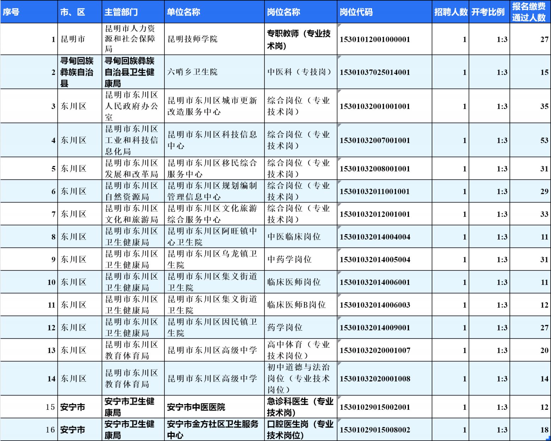Click the cell 昆明市东川区自然资源局
Viewport: 551px width, 441px height.
tap(133, 191)
